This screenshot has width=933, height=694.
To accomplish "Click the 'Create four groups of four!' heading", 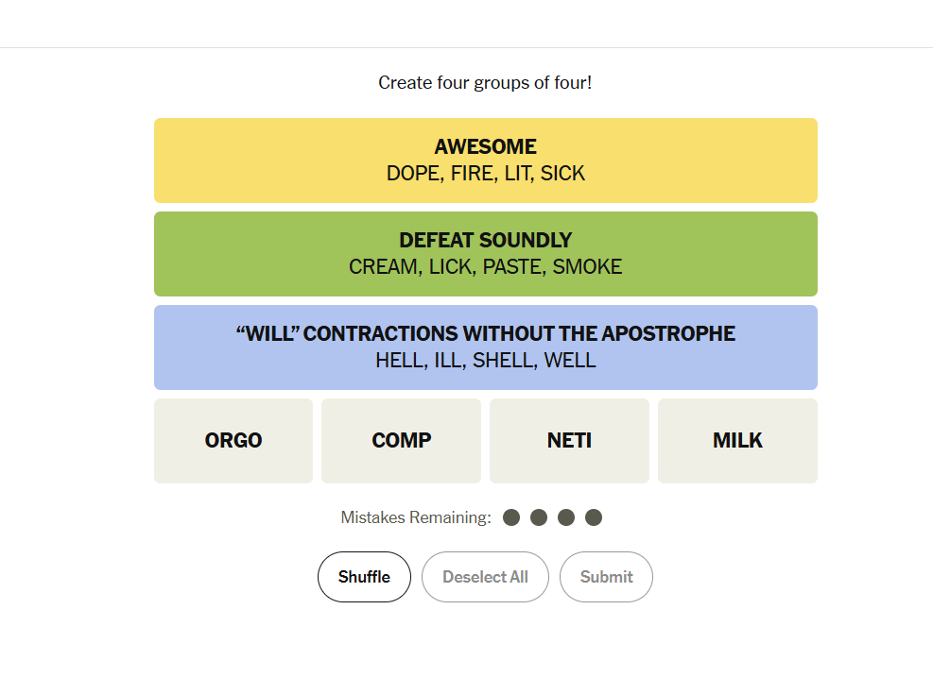I will pos(486,82).
